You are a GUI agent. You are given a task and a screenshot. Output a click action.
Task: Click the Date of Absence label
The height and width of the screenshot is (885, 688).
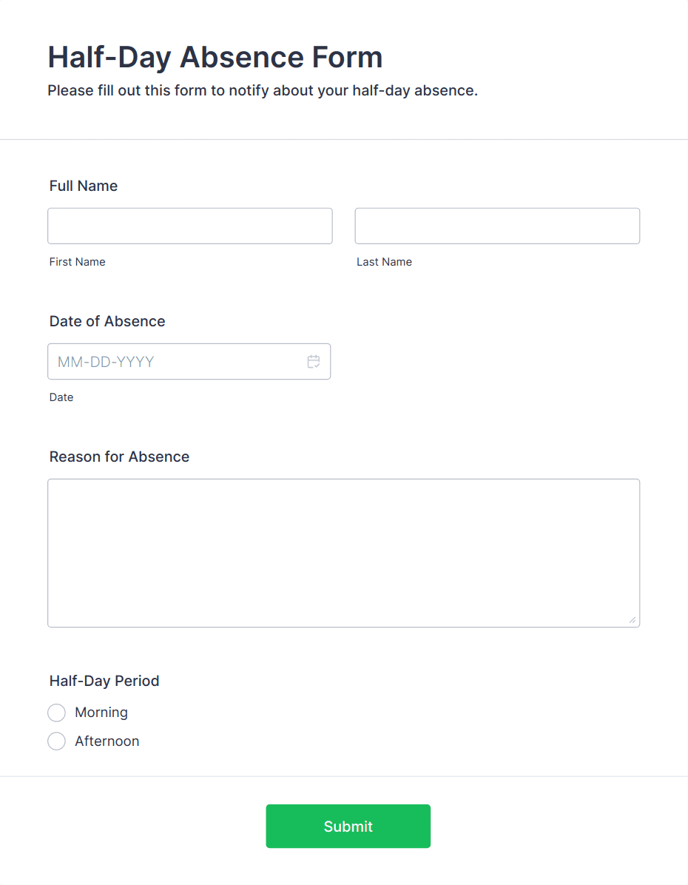pyautogui.click(x=107, y=321)
